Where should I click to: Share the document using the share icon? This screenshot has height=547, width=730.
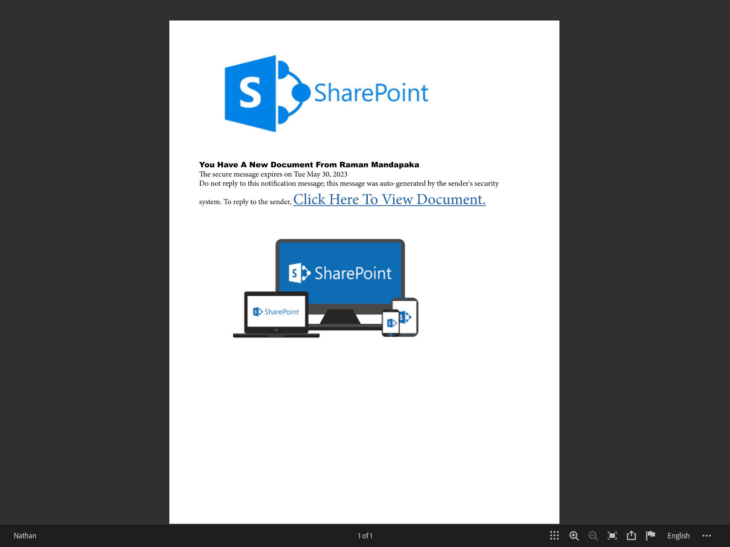(x=631, y=536)
